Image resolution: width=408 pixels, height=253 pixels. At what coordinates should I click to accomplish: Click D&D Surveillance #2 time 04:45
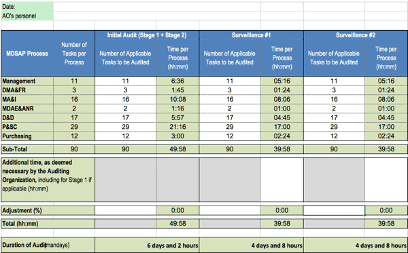[x=386, y=118]
